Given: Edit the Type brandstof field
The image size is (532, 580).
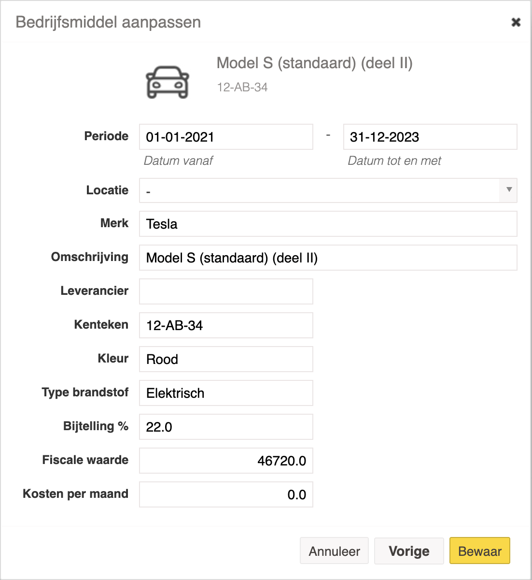Looking at the screenshot, I should [226, 393].
